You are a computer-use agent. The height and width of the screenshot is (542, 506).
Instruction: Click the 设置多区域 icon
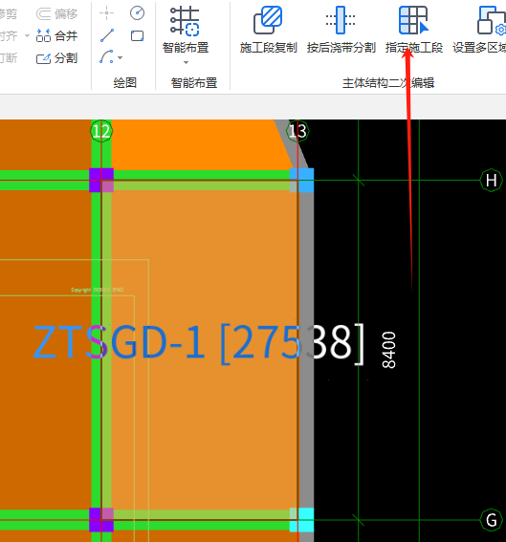[492, 20]
